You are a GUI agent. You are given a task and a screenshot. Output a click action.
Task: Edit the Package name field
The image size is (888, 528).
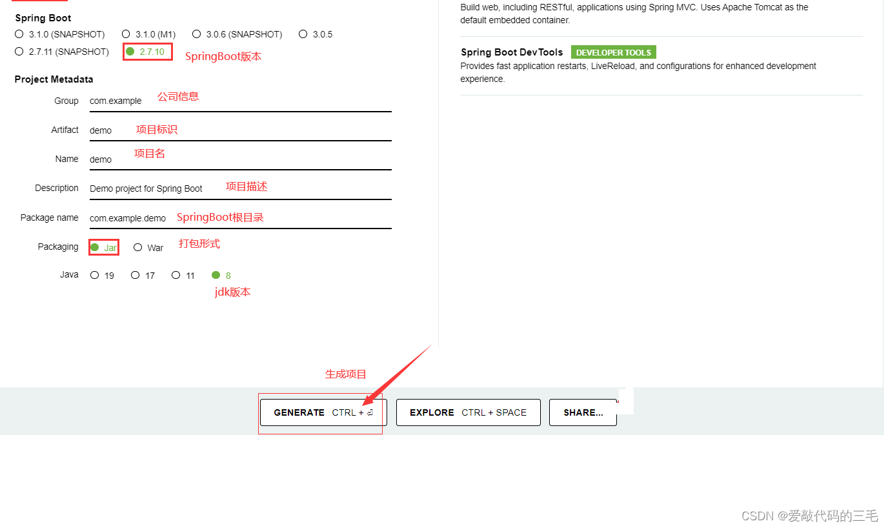(241, 218)
